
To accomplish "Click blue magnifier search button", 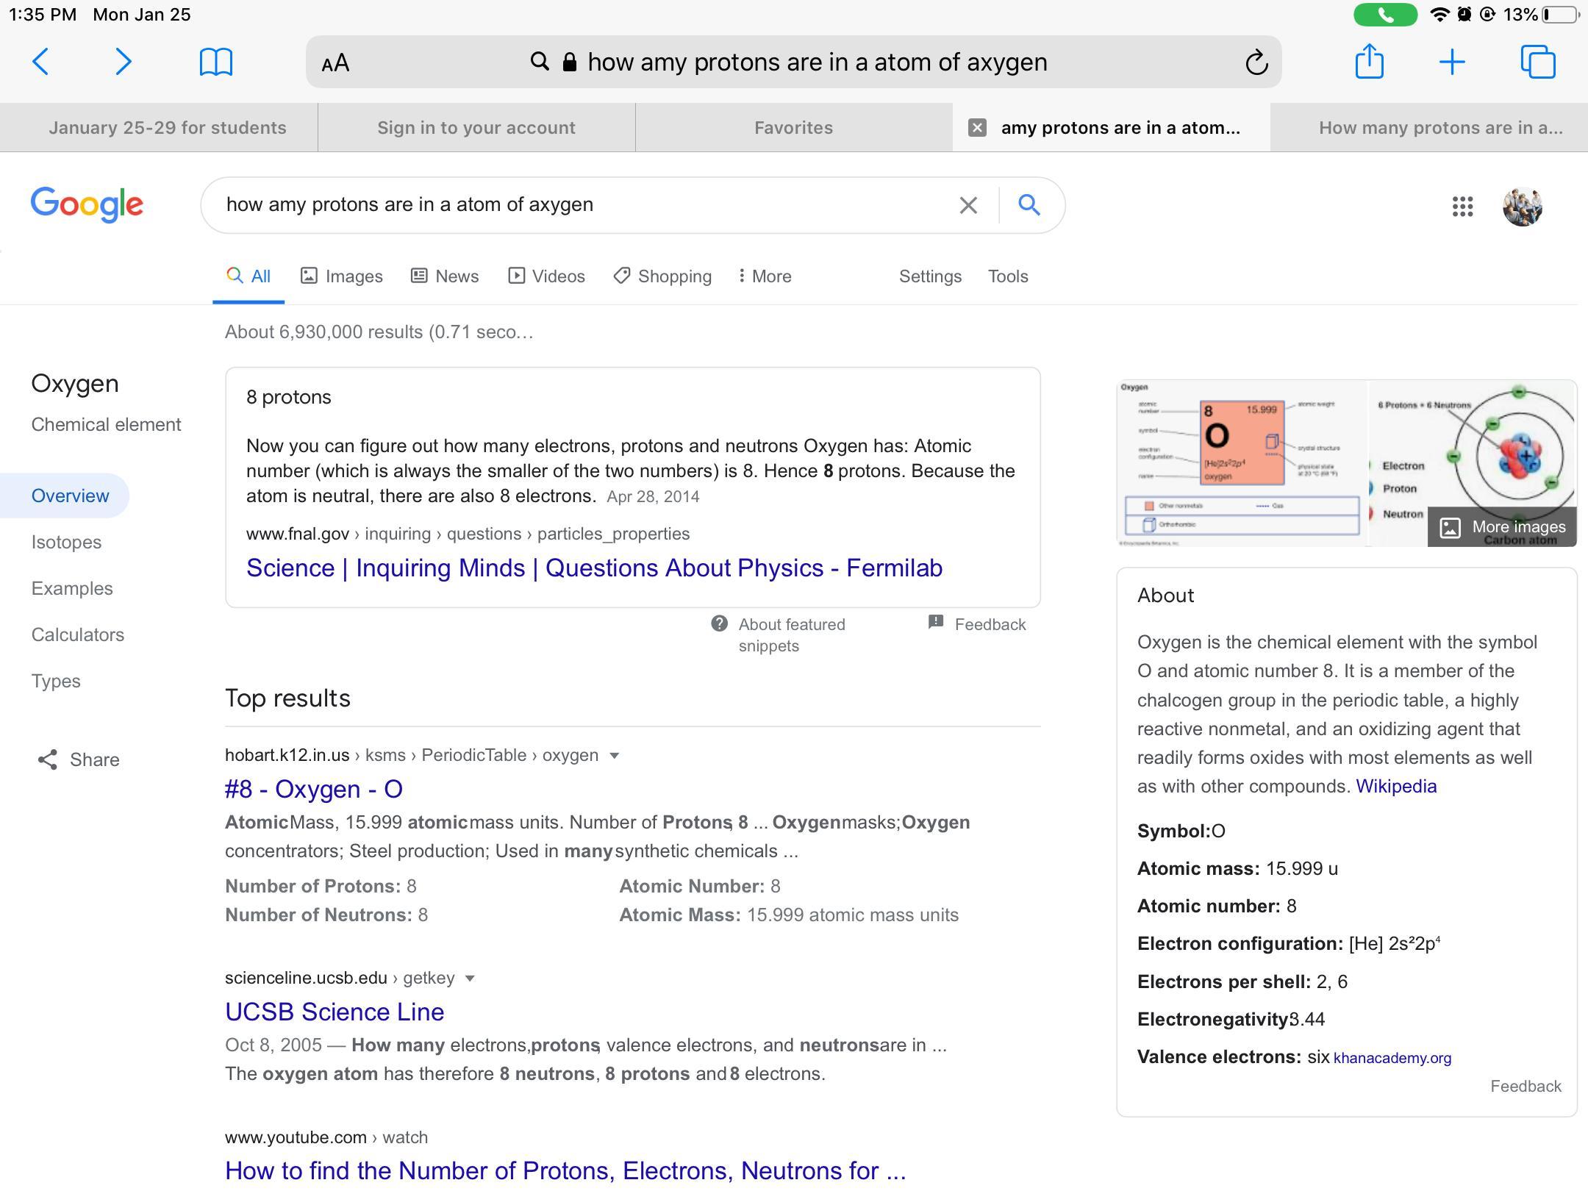I will (x=1029, y=204).
